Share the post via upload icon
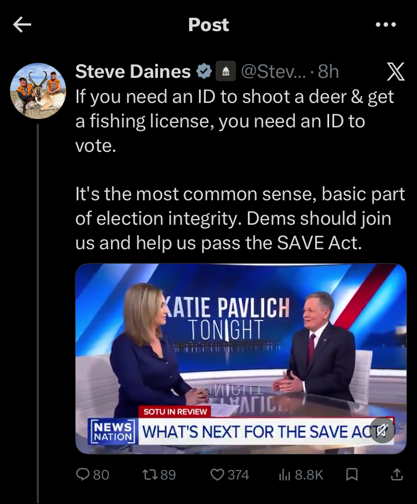 coord(397,475)
